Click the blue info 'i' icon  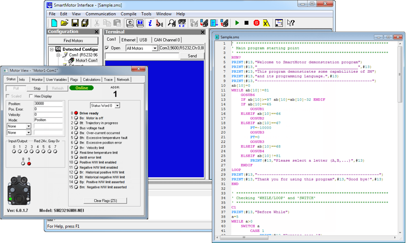pyautogui.click(x=150, y=23)
